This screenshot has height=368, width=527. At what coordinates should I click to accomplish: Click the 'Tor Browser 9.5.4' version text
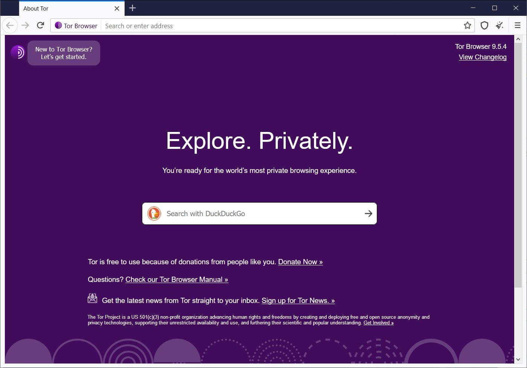tap(481, 47)
